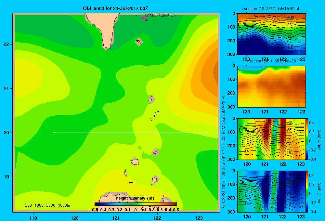Image resolution: width=325 pixels, height=221 pixels.
Task: Click the "14" contour label in the vel. N panel
Action: [246, 151]
